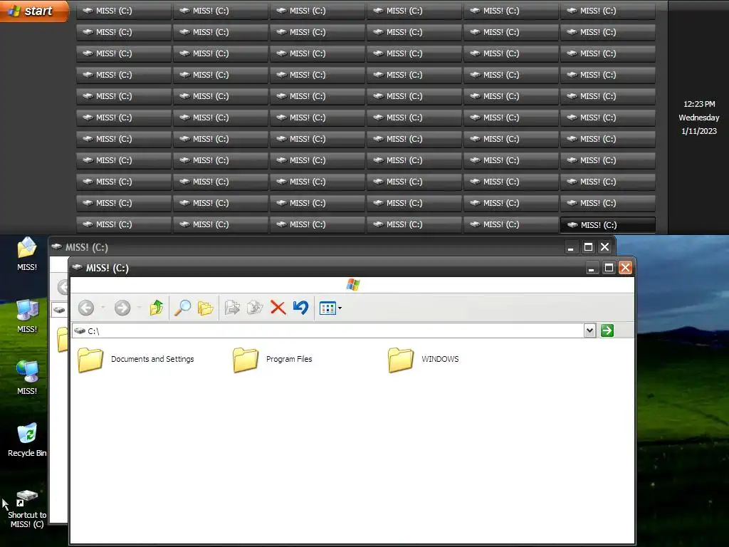Viewport: 729px width, 547px height.
Task: Expand the address bar dropdown list
Action: (589, 330)
